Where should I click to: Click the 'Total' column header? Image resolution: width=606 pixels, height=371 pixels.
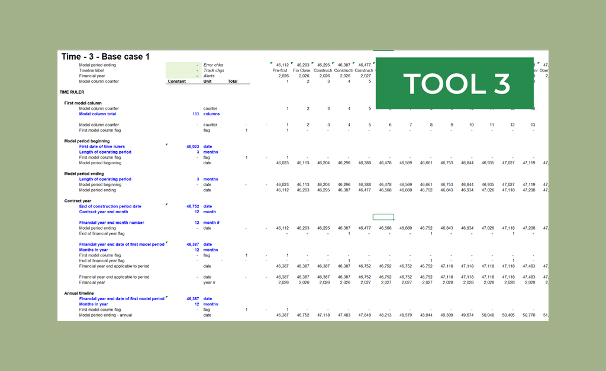233,82
